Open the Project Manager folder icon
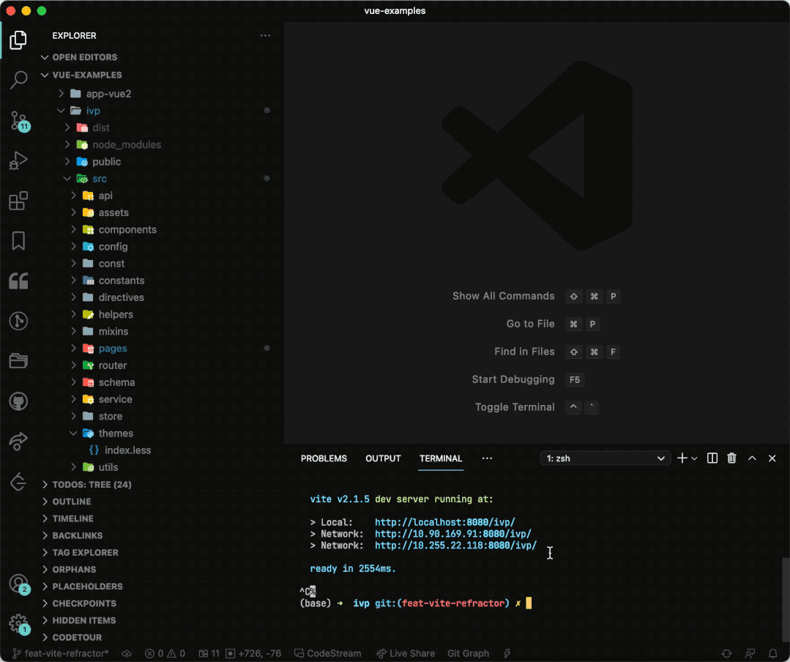 tap(18, 361)
